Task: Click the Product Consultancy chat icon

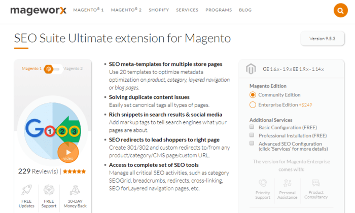Action: 316,183
